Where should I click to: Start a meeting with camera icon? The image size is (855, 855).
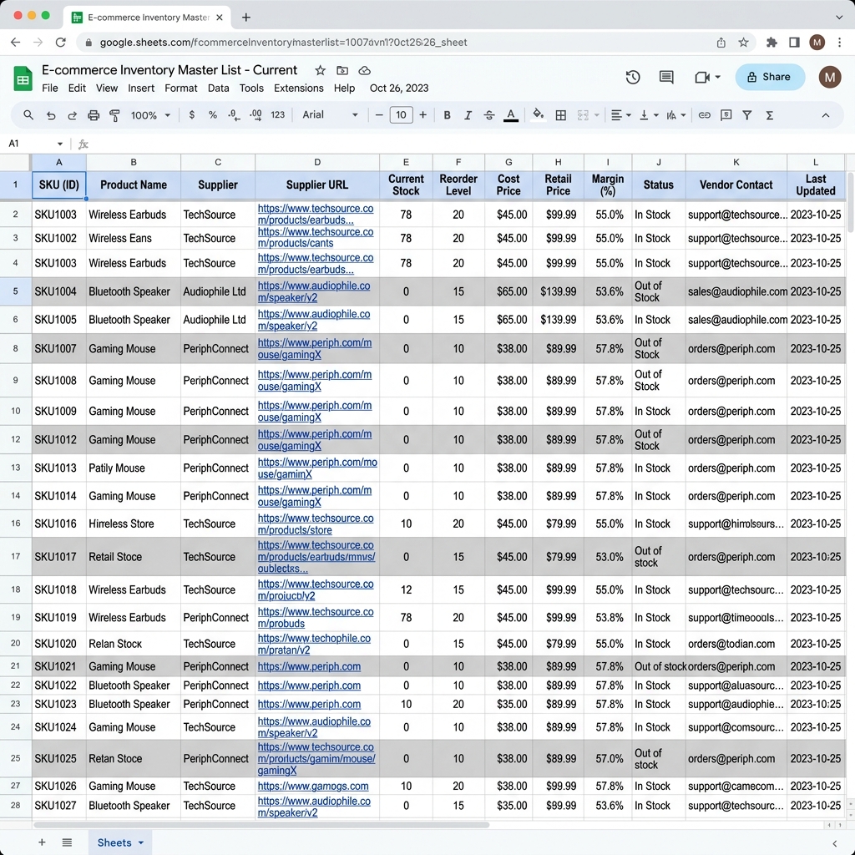click(x=702, y=77)
